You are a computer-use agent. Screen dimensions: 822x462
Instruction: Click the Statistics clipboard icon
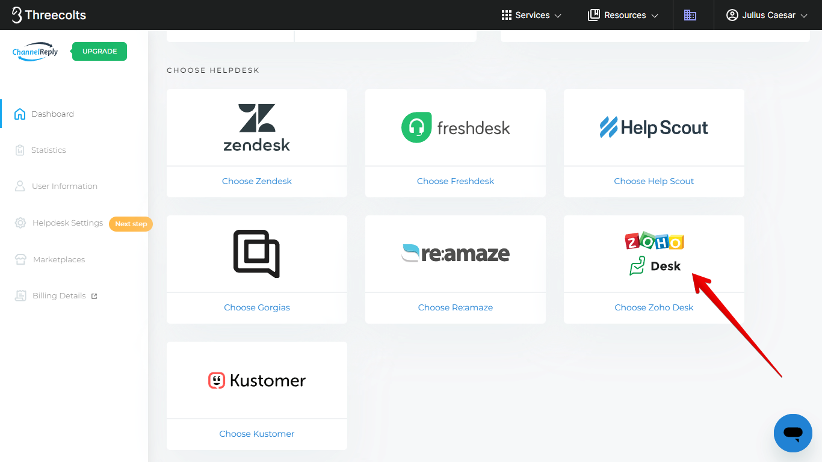pyautogui.click(x=20, y=150)
